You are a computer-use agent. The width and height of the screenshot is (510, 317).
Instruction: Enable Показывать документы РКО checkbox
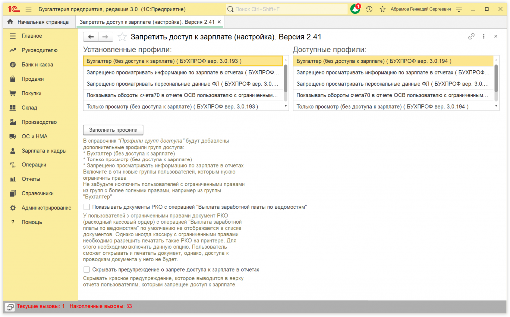pyautogui.click(x=87, y=207)
